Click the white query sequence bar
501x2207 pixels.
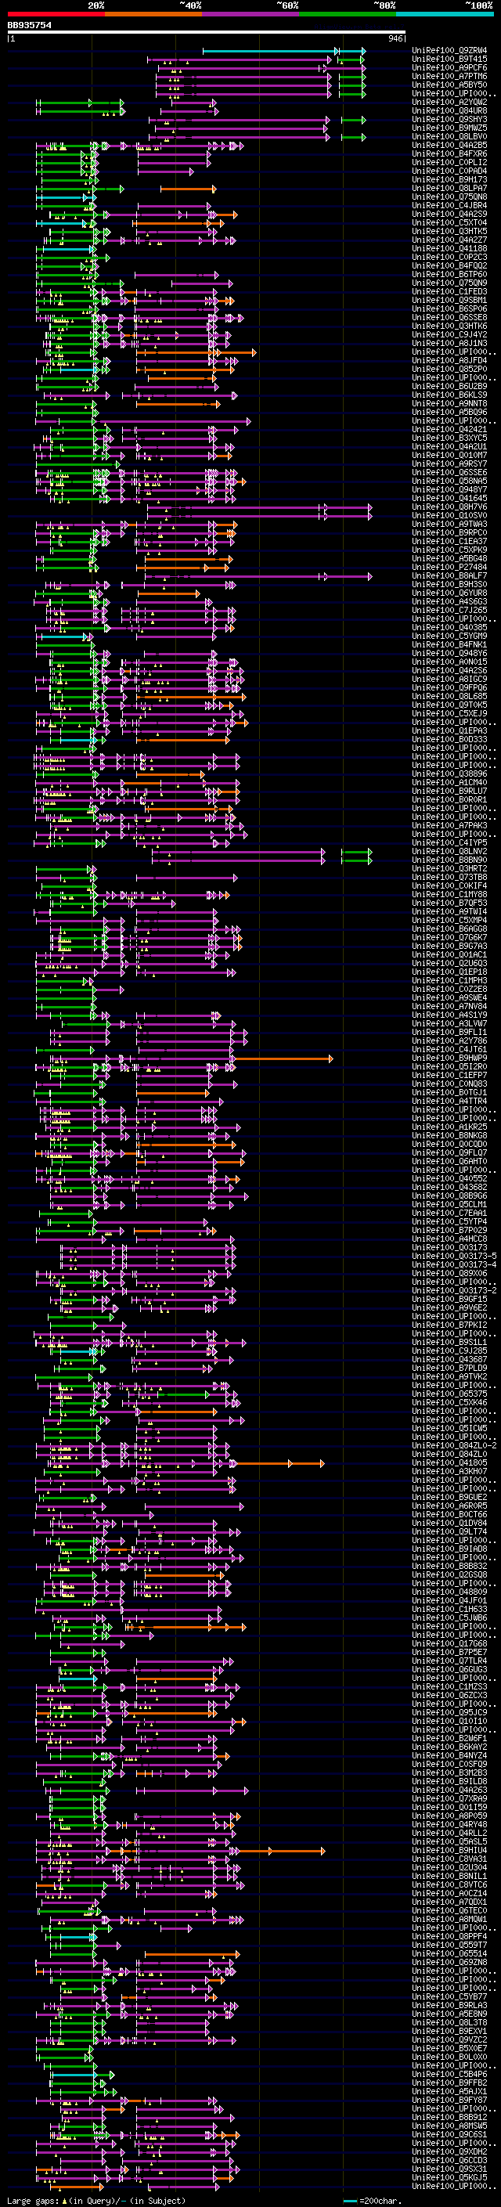[x=207, y=33]
